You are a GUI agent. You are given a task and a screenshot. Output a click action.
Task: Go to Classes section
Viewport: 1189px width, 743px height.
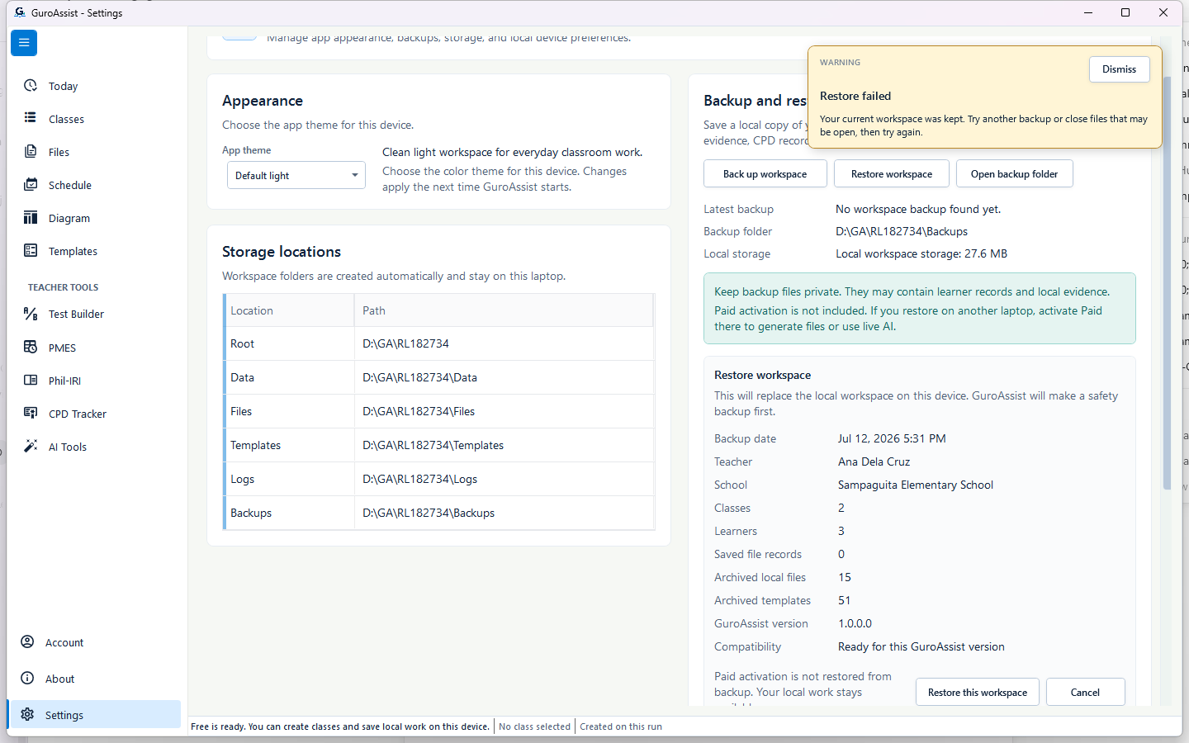[97, 119]
